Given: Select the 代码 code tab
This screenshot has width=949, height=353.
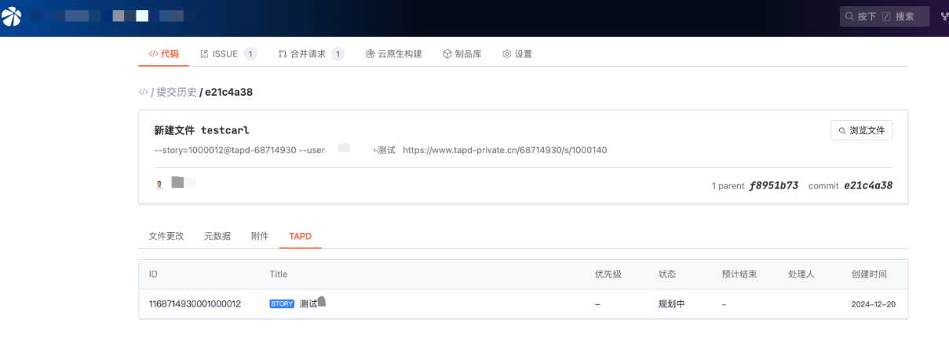Looking at the screenshot, I should pos(164,54).
